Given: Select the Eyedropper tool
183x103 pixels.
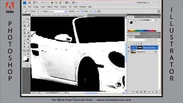Looking at the screenshot, I should pos(28,26).
